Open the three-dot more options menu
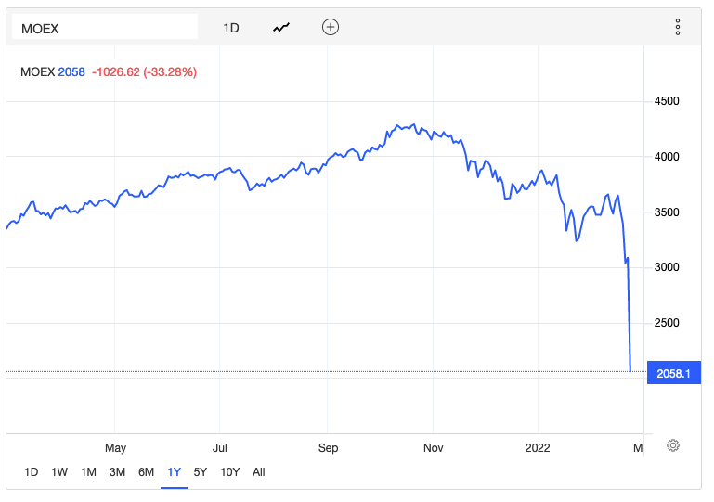The image size is (714, 502). coord(679,28)
